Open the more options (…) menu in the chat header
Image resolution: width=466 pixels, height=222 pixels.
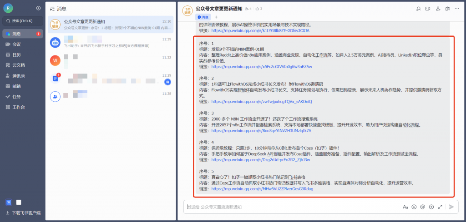457,9
